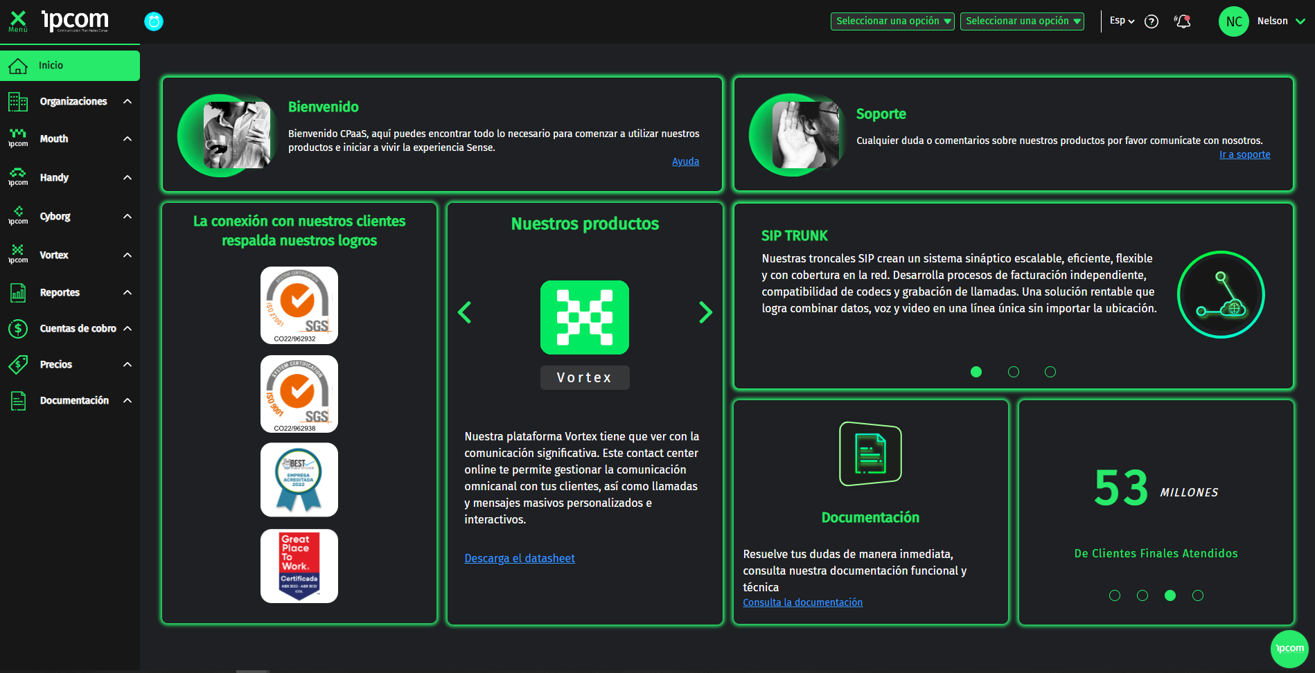Image resolution: width=1315 pixels, height=673 pixels.
Task: Click the green Vortex product logo
Action: coord(585,317)
